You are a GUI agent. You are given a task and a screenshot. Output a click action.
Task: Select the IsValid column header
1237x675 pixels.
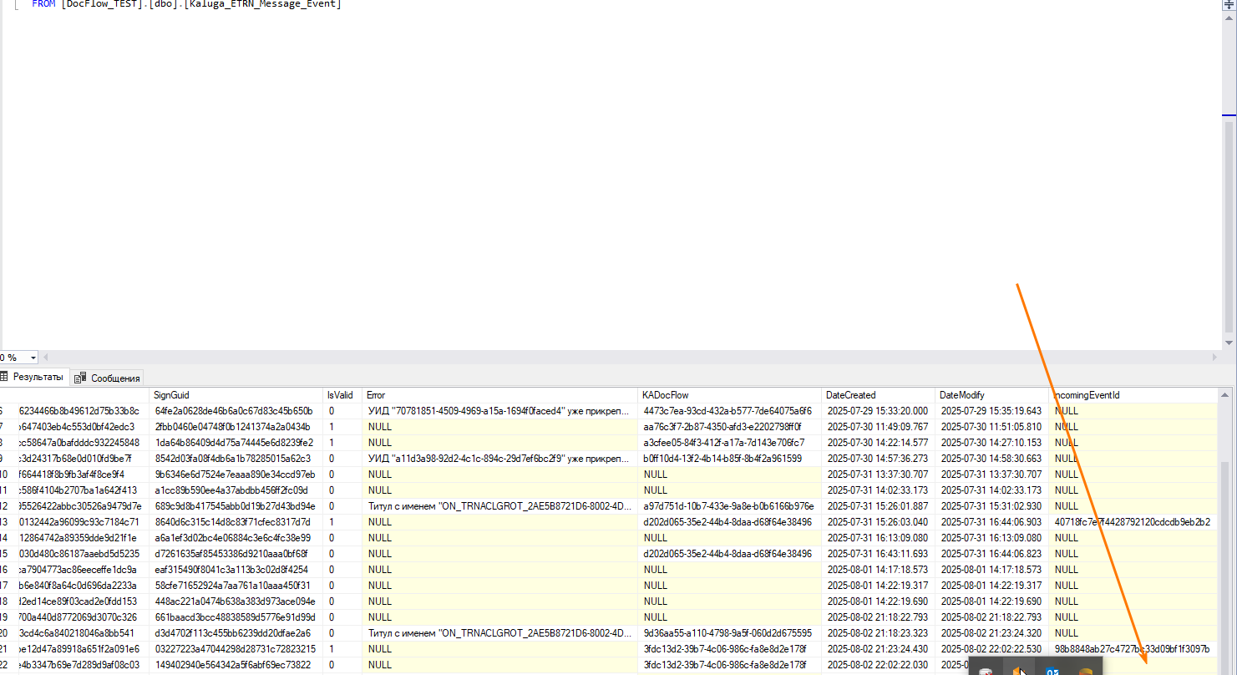click(x=343, y=395)
